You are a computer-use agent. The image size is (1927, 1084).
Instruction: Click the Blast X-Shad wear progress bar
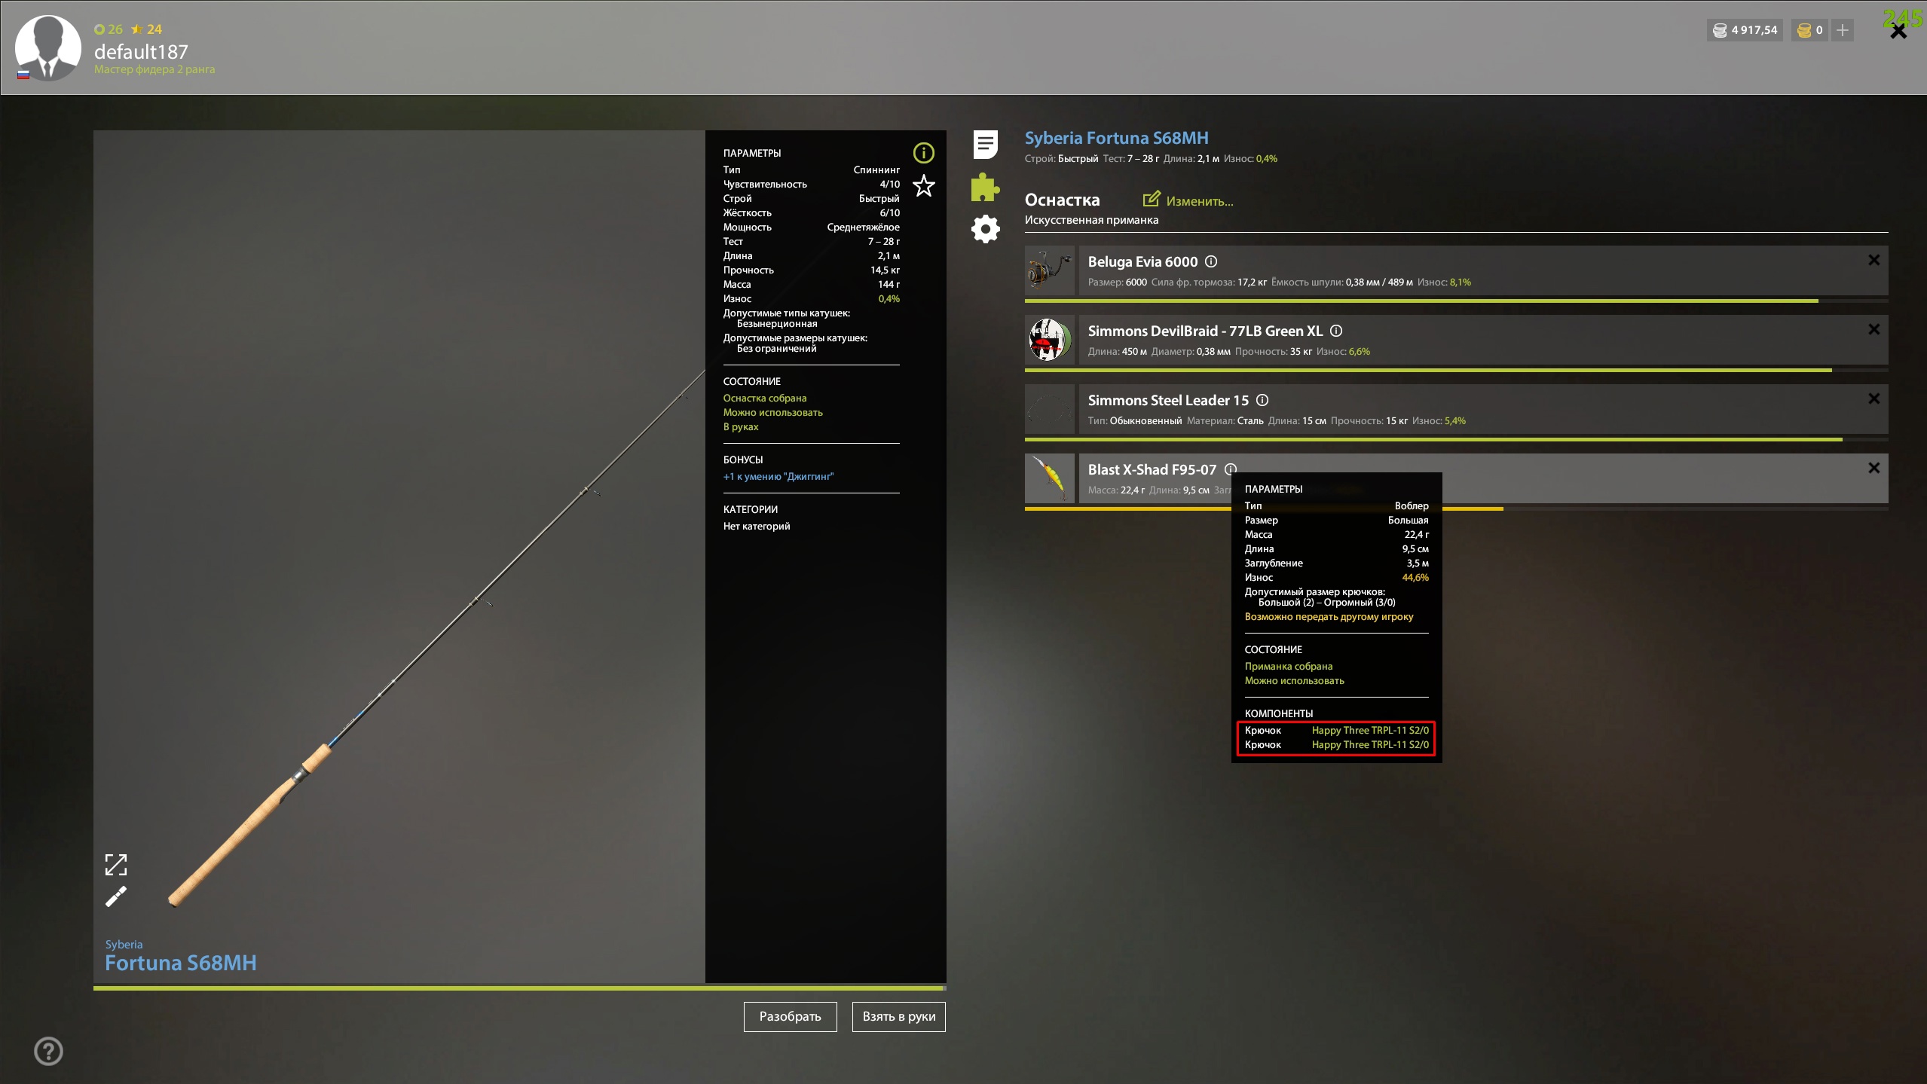click(x=1456, y=508)
